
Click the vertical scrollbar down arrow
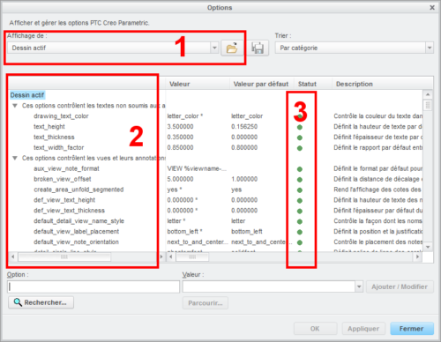click(428, 247)
